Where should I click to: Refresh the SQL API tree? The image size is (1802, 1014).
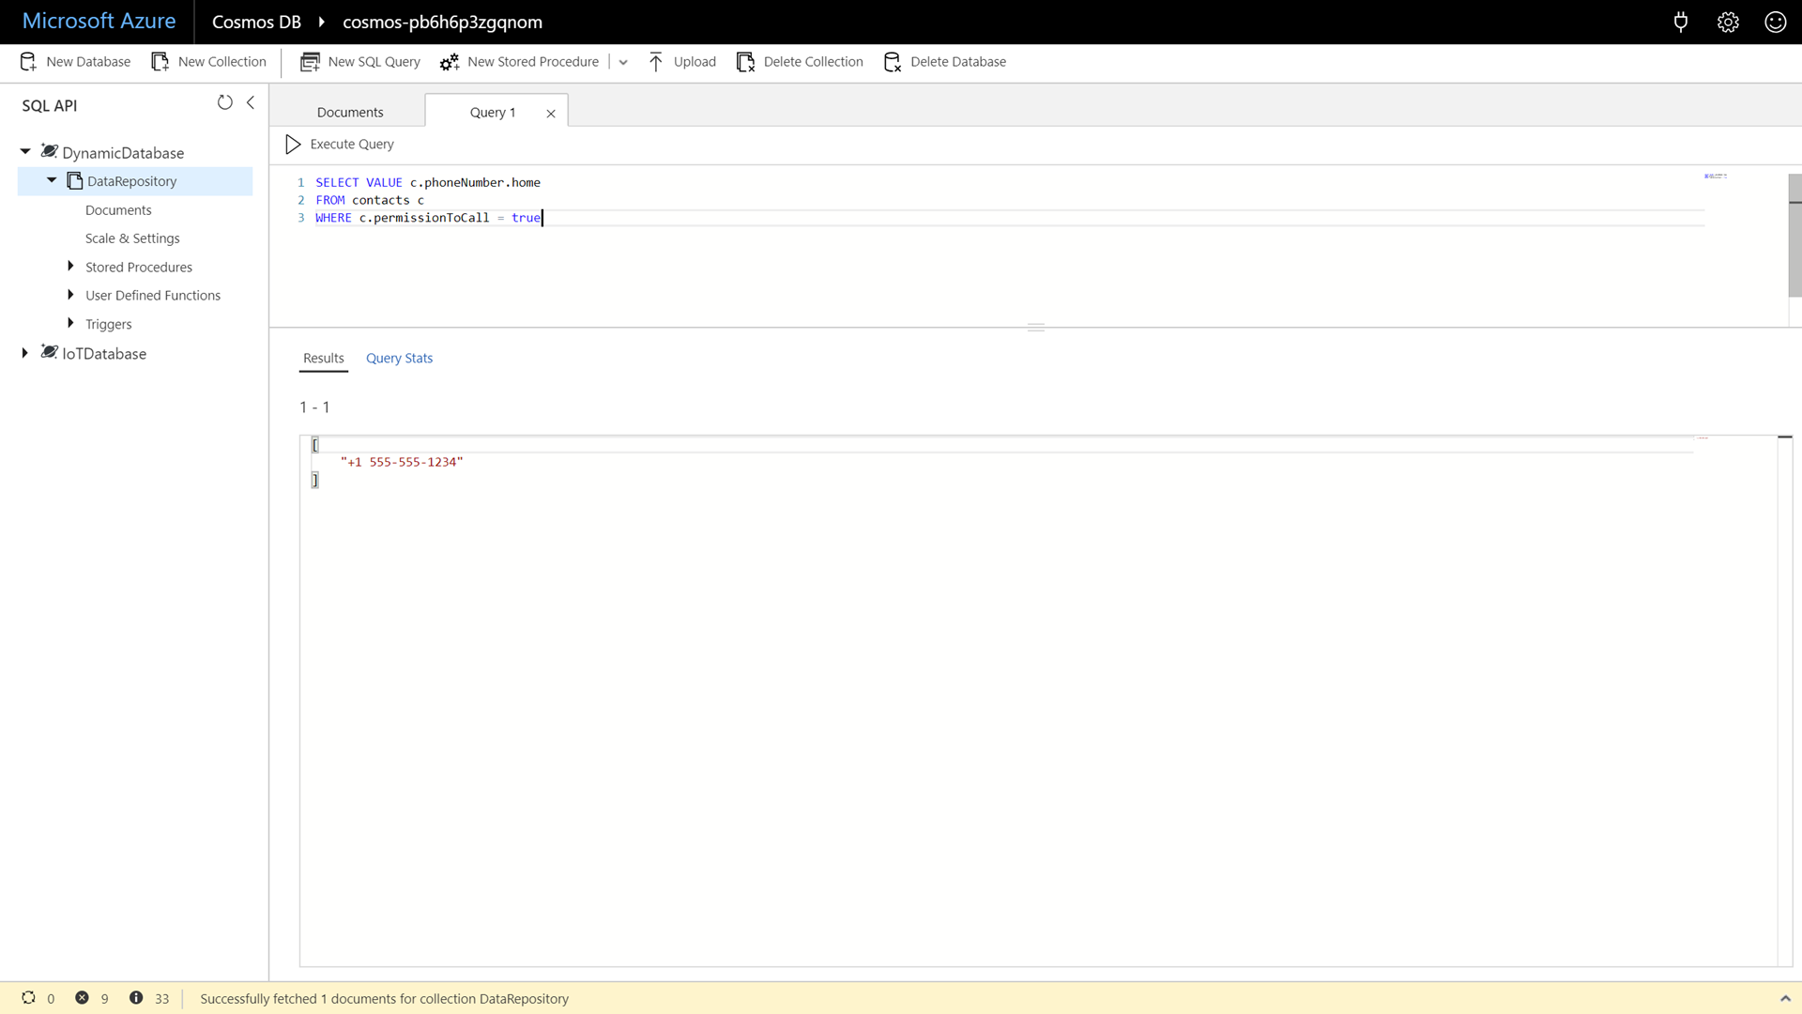225,102
